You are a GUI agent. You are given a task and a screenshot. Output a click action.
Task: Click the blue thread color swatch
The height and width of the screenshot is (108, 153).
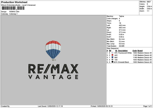tap(112, 57)
